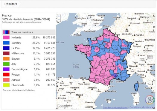Click Hollande's 28,6% percentage
Viewport: 157px width, 111px height.
click(36, 37)
